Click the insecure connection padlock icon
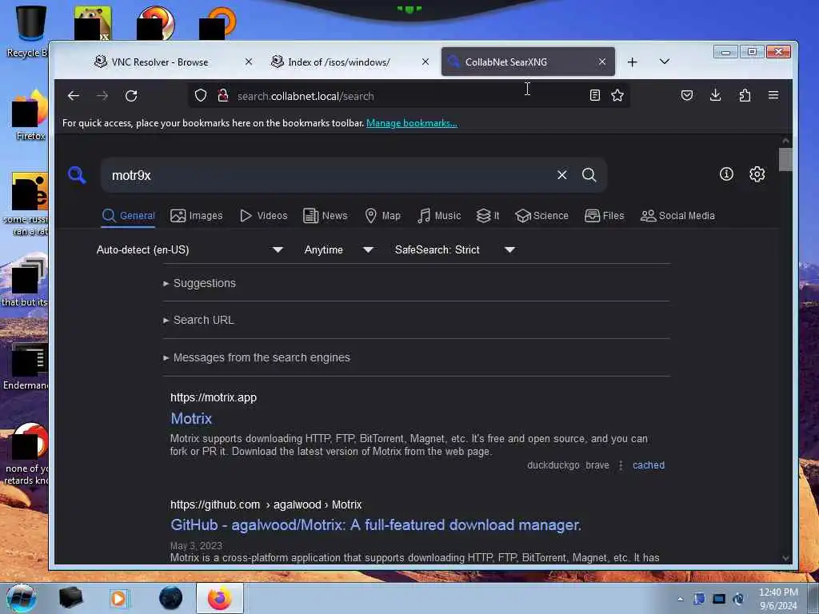 [223, 96]
